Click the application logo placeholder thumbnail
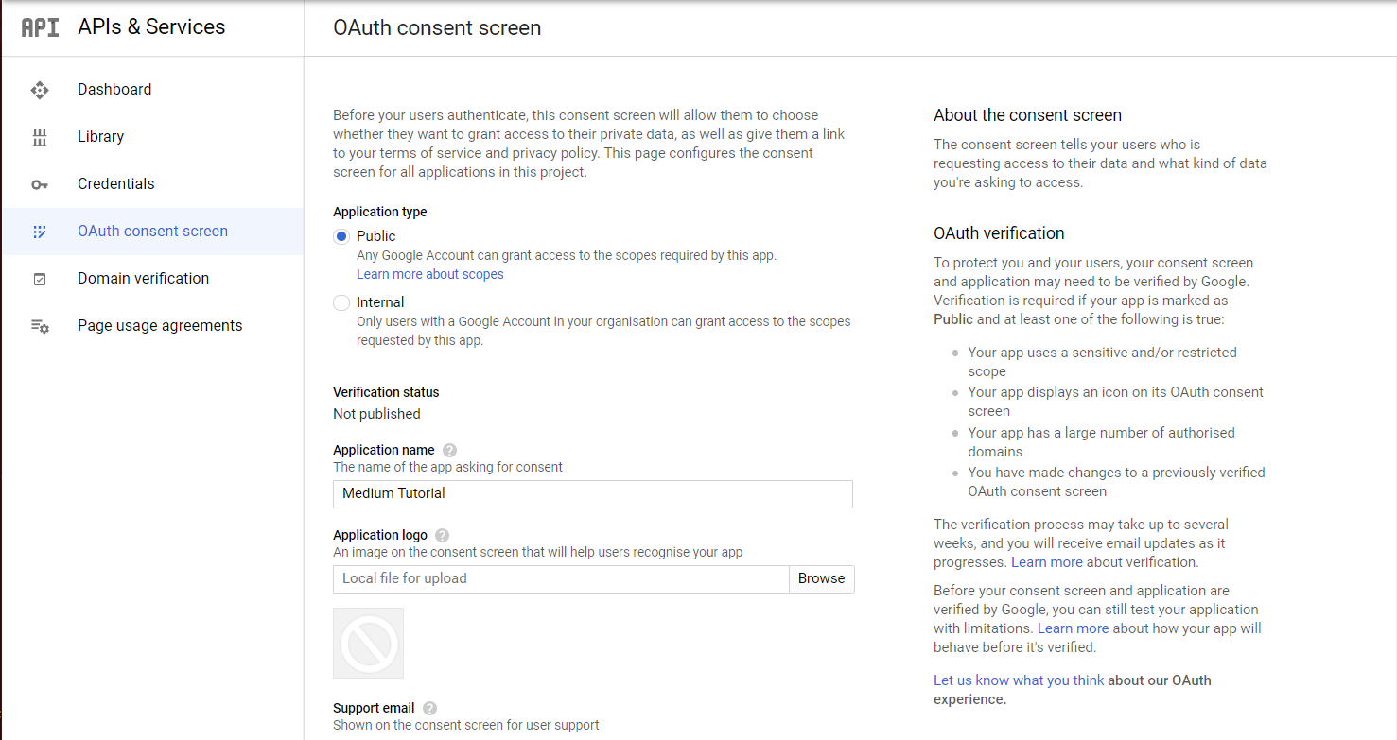Screen dimensions: 1397x740 (368, 643)
